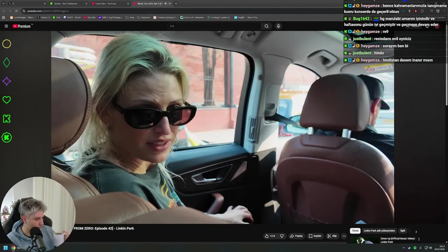The width and height of the screenshot is (448, 252).
Task: Start voice search with the microphone icon
Action: pos(278,26)
